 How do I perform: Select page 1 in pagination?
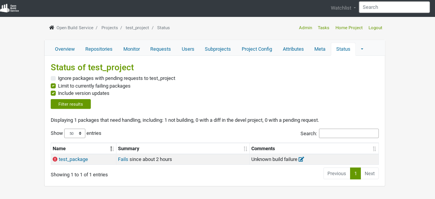[x=355, y=174]
